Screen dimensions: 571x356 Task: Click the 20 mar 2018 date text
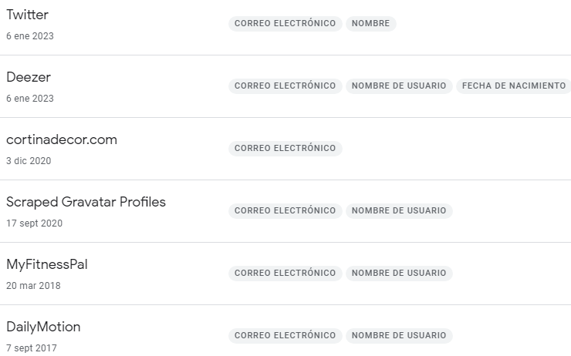click(33, 286)
